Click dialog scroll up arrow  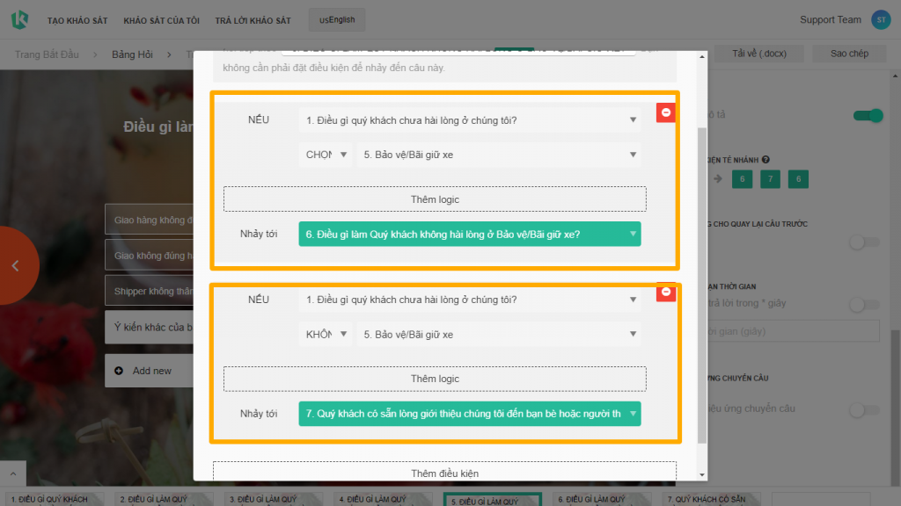701,57
